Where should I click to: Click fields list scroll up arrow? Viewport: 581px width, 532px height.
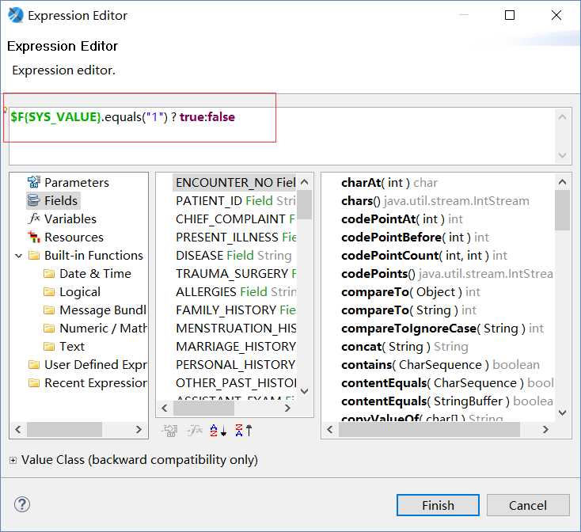(x=304, y=182)
